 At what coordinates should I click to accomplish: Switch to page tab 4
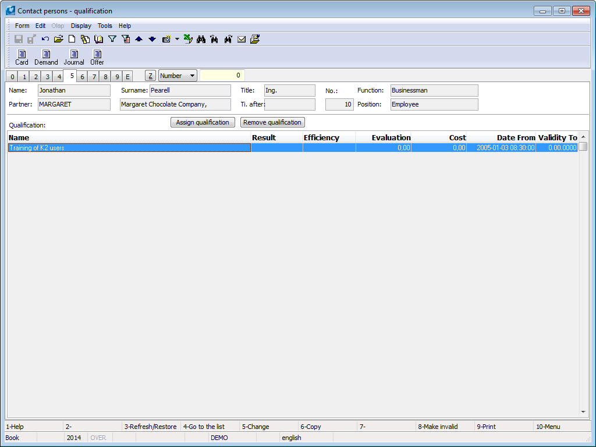pyautogui.click(x=59, y=76)
